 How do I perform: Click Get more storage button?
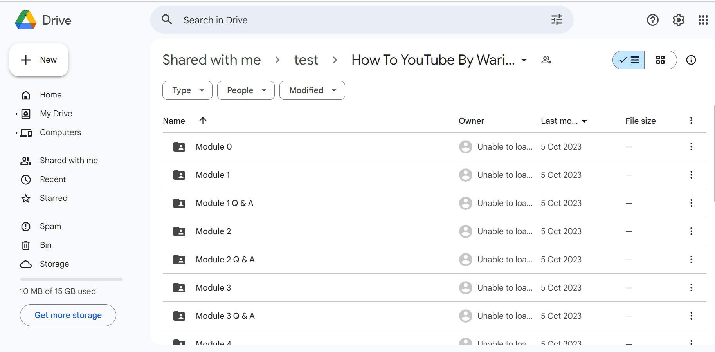tap(68, 315)
